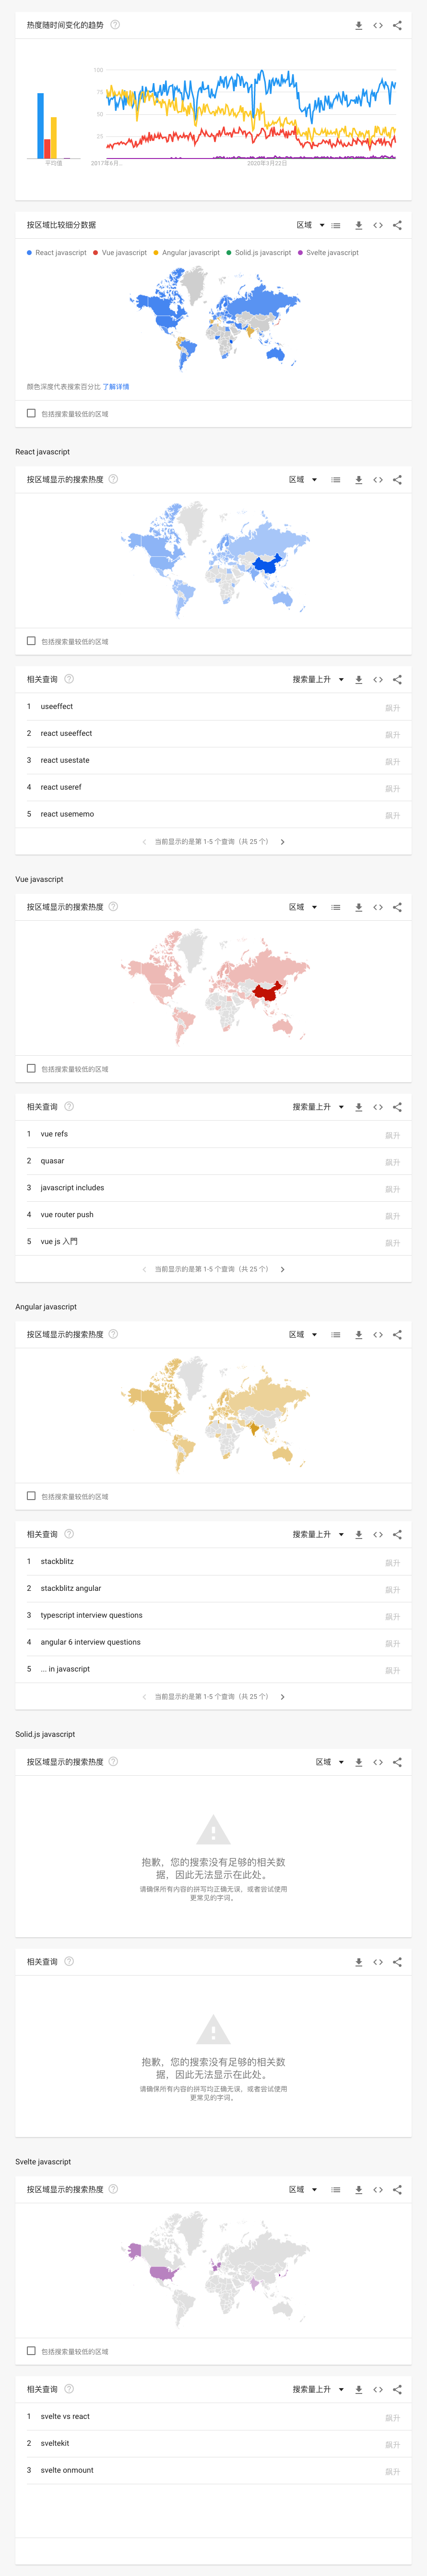This screenshot has width=427, height=2576.
Task: Open embed code for interest-over-time chart
Action: [x=378, y=26]
